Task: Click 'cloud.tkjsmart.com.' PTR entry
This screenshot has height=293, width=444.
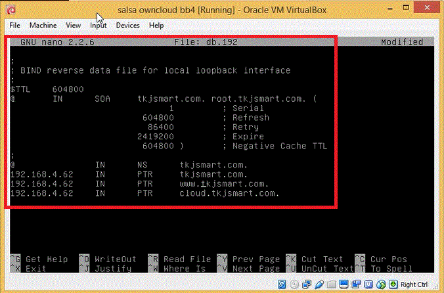Action: 229,193
